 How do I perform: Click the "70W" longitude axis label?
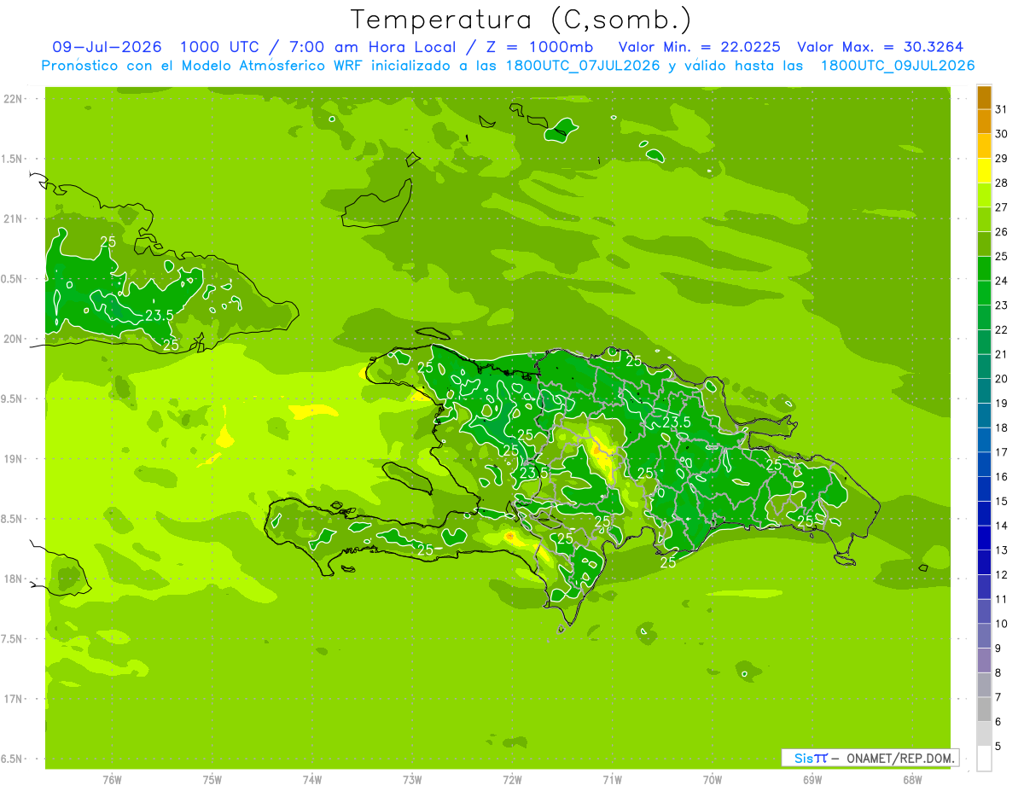pos(713,780)
